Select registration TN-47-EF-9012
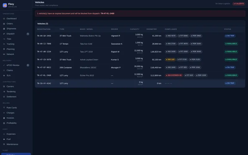The width and height of the screenshot is (248, 155). [44, 68]
